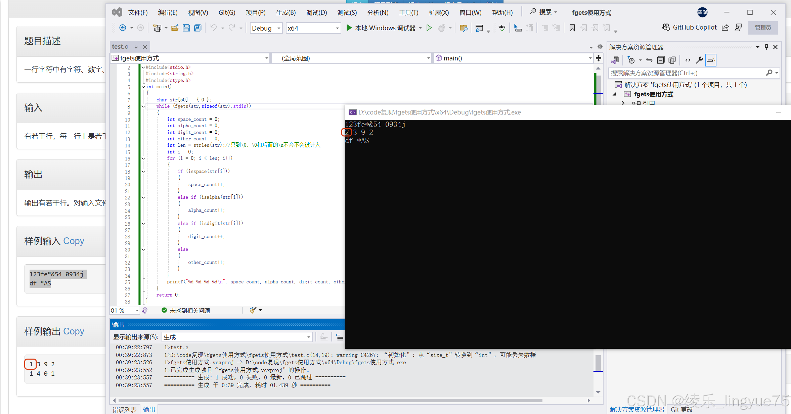Click the Find in Files folder-search icon

coord(464,28)
